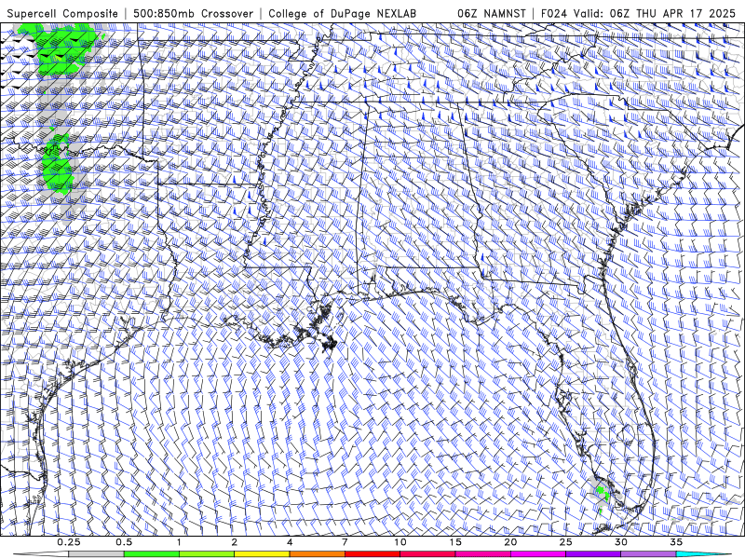Screen dimensions: 745x559
Task: Click the "F024" forecast hour text
Action: coord(554,13)
